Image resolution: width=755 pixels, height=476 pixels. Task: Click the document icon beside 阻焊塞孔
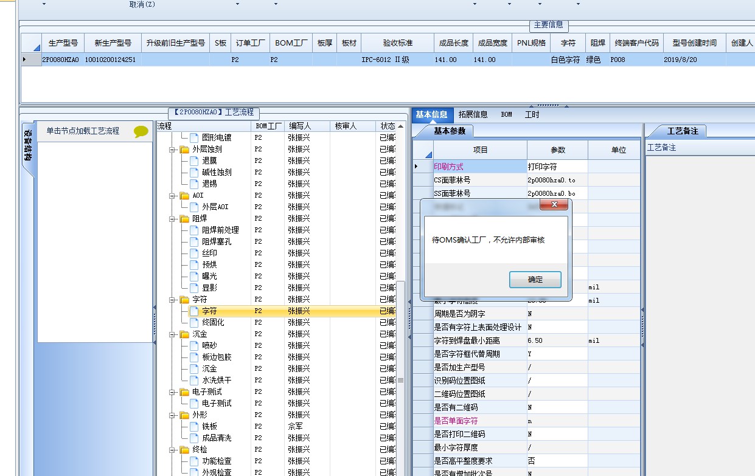pos(194,241)
